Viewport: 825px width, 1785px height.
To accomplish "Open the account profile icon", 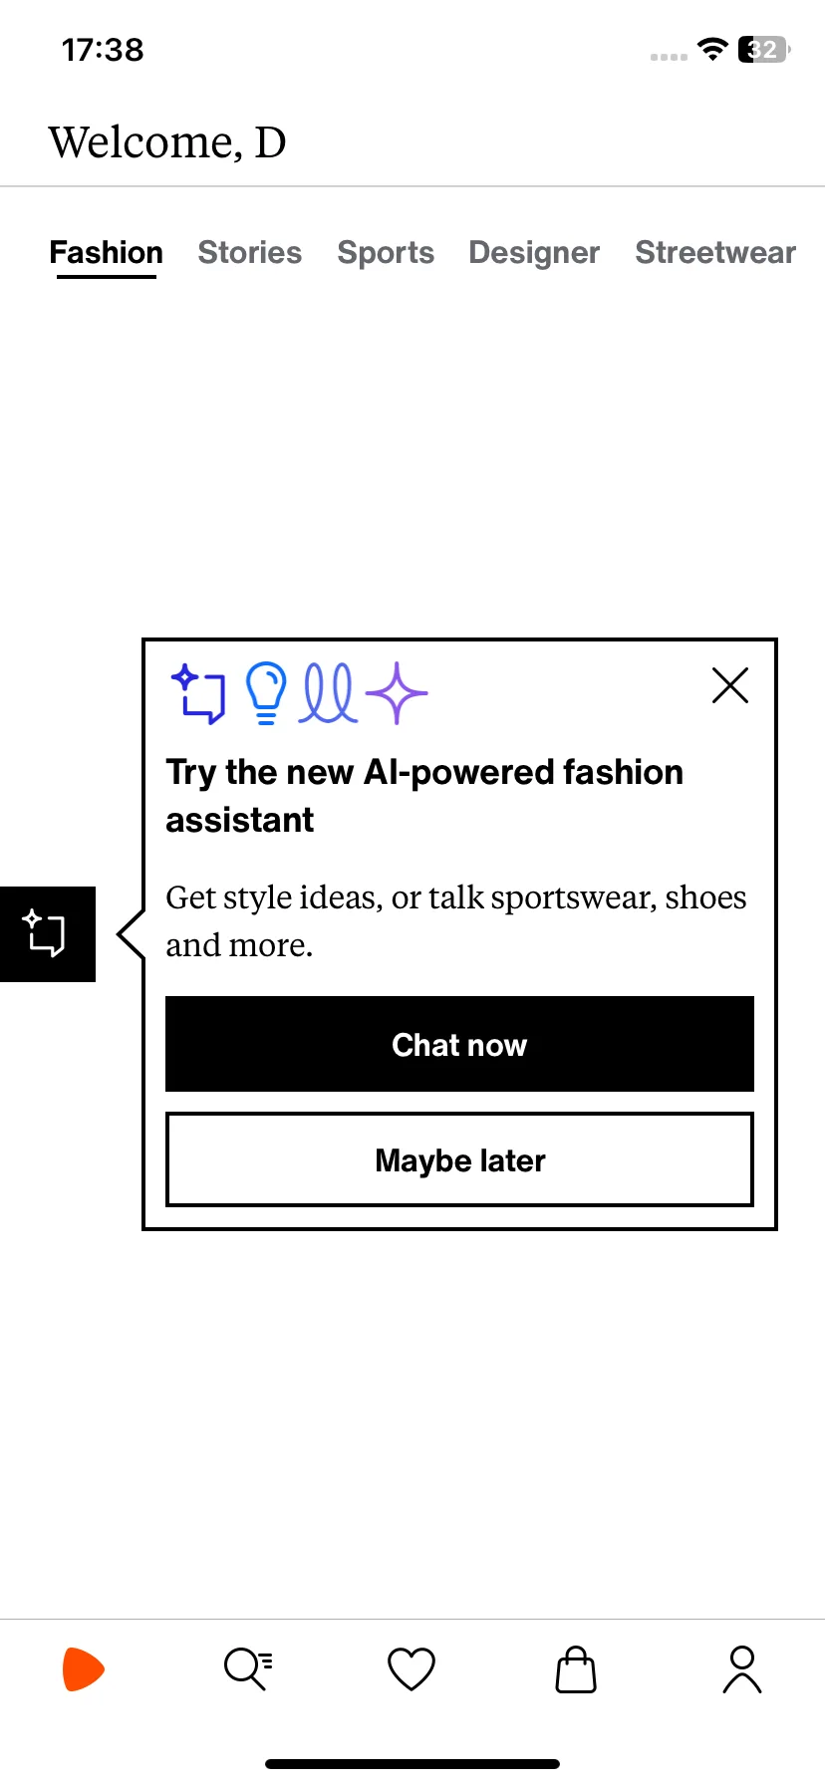I will click(x=742, y=1669).
